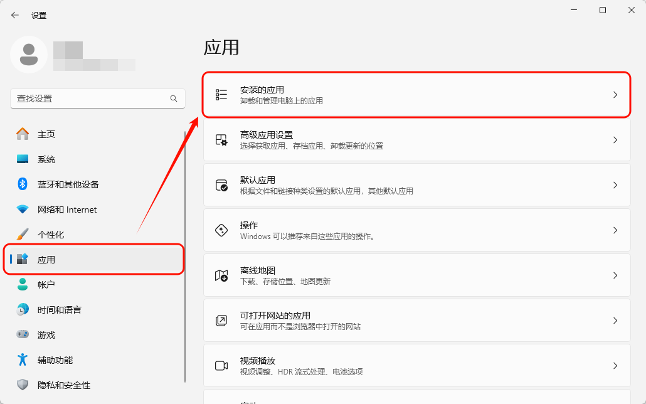Click the 设置 window title text

point(39,15)
